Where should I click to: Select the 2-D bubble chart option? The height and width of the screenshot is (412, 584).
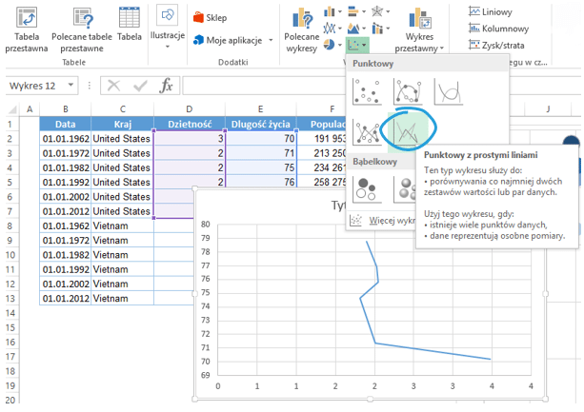click(368, 187)
